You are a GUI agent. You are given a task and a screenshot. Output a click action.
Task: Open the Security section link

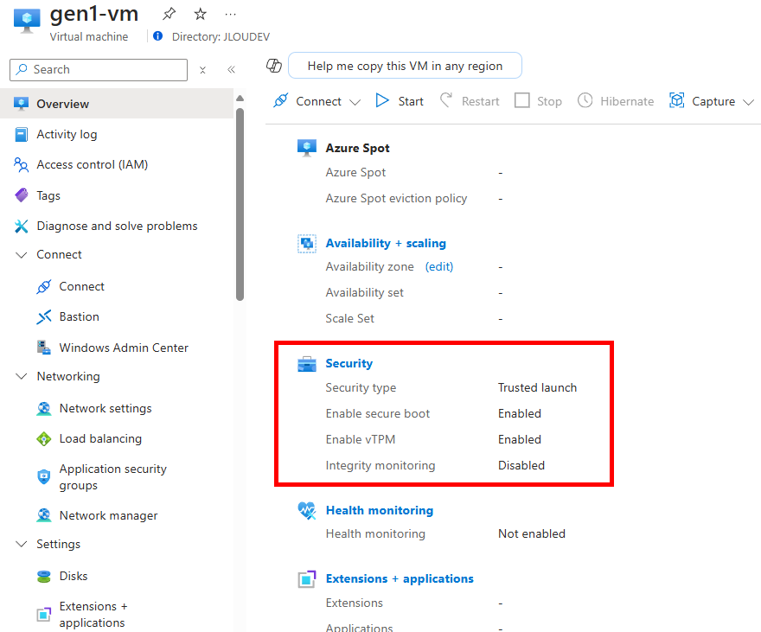[349, 364]
